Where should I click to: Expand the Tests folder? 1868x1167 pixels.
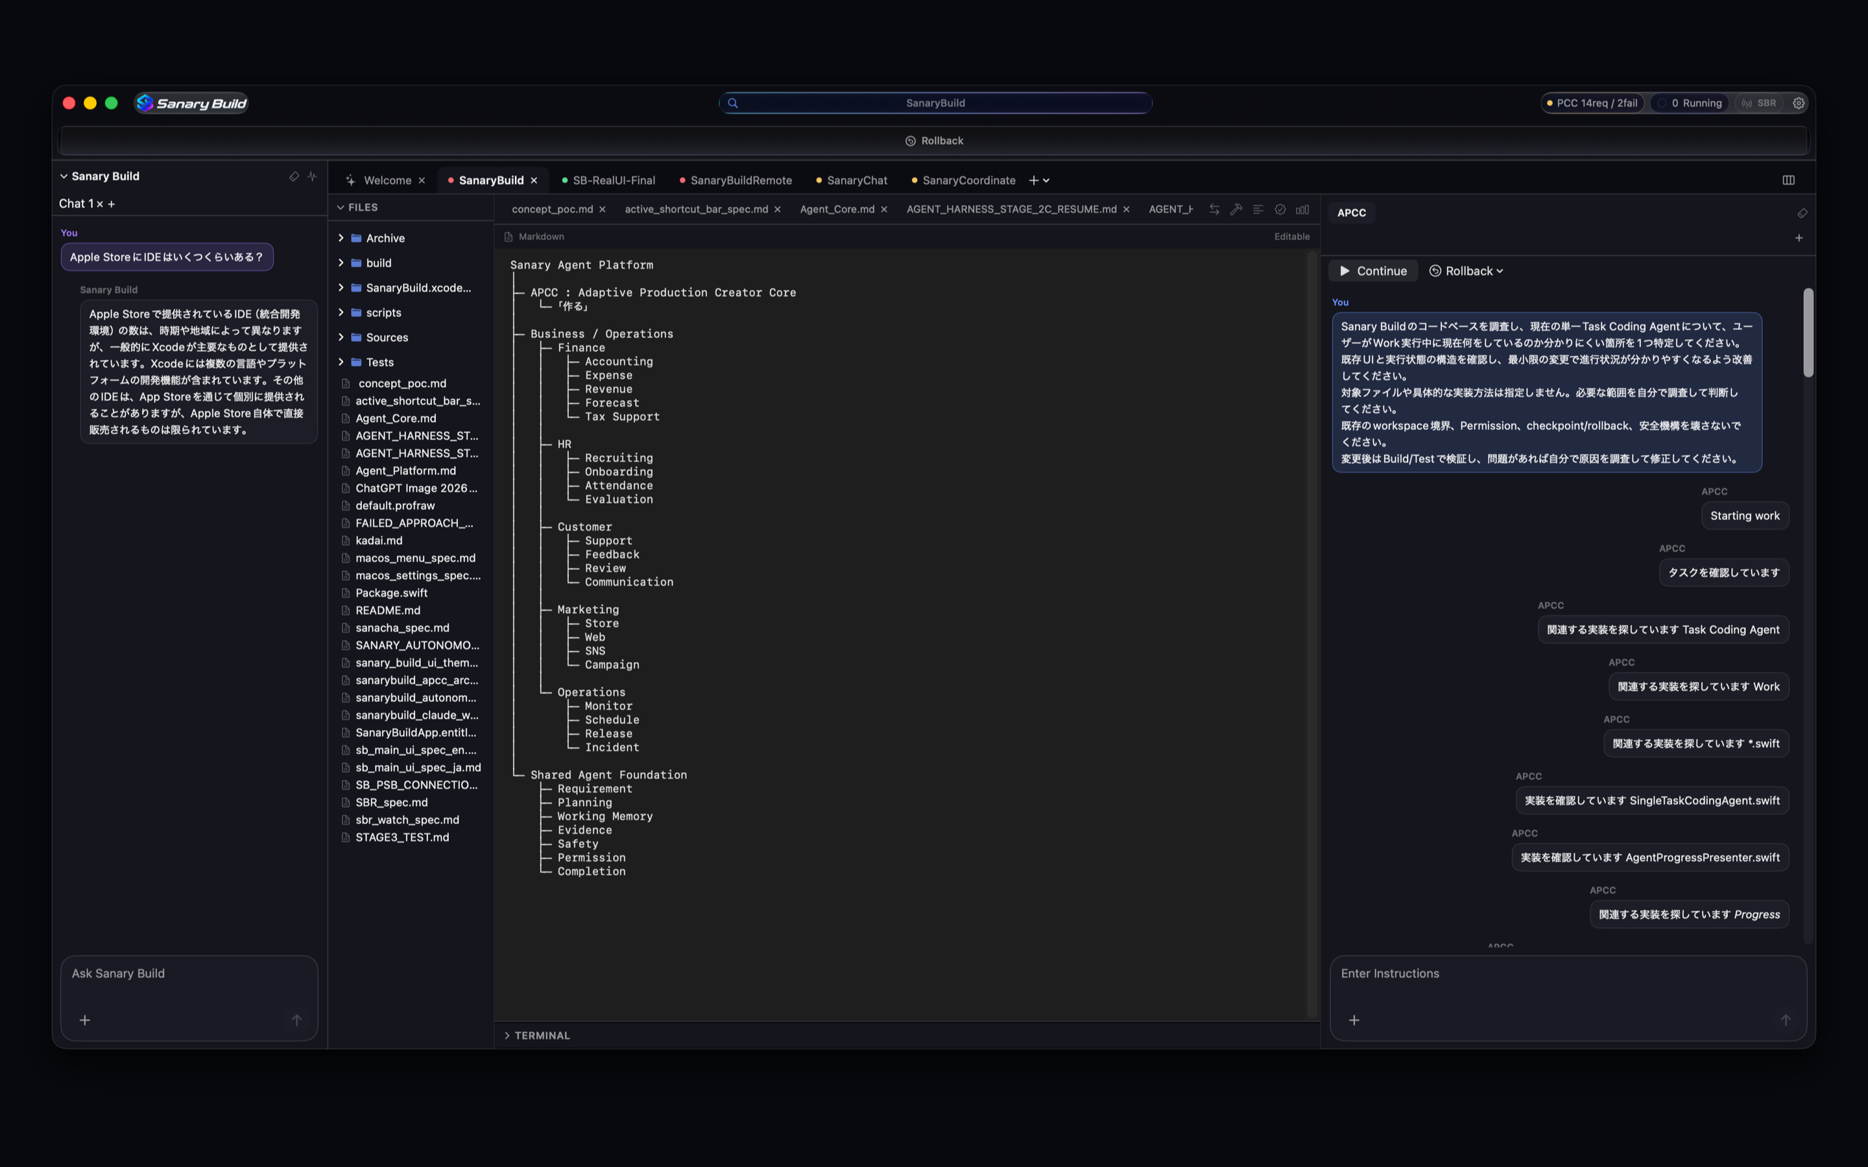click(x=341, y=362)
